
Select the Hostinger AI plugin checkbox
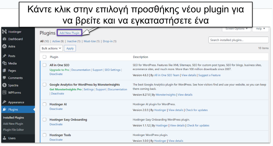click(x=44, y=104)
